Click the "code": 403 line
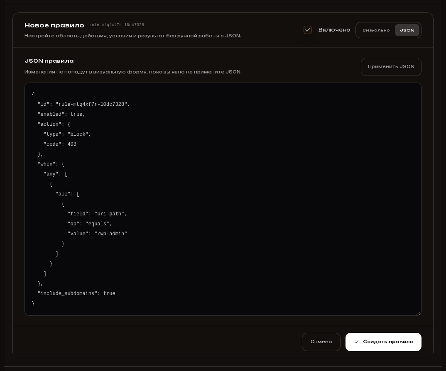Viewport: 446px width, 371px height. click(60, 144)
